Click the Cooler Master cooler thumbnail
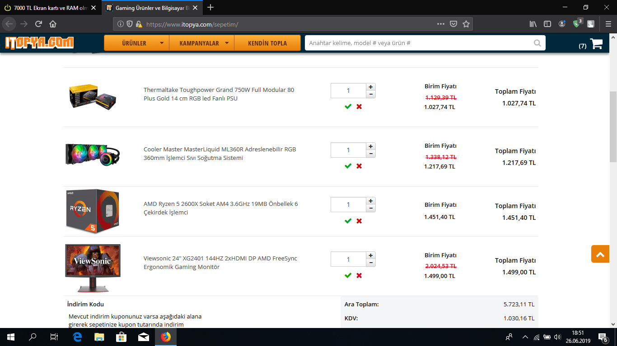 [x=93, y=154]
